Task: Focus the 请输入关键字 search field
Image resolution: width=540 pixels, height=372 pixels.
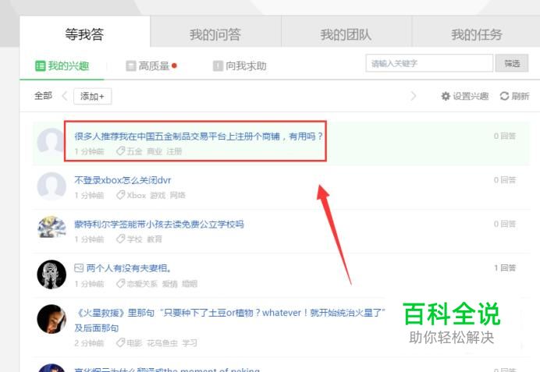Action: (x=429, y=63)
